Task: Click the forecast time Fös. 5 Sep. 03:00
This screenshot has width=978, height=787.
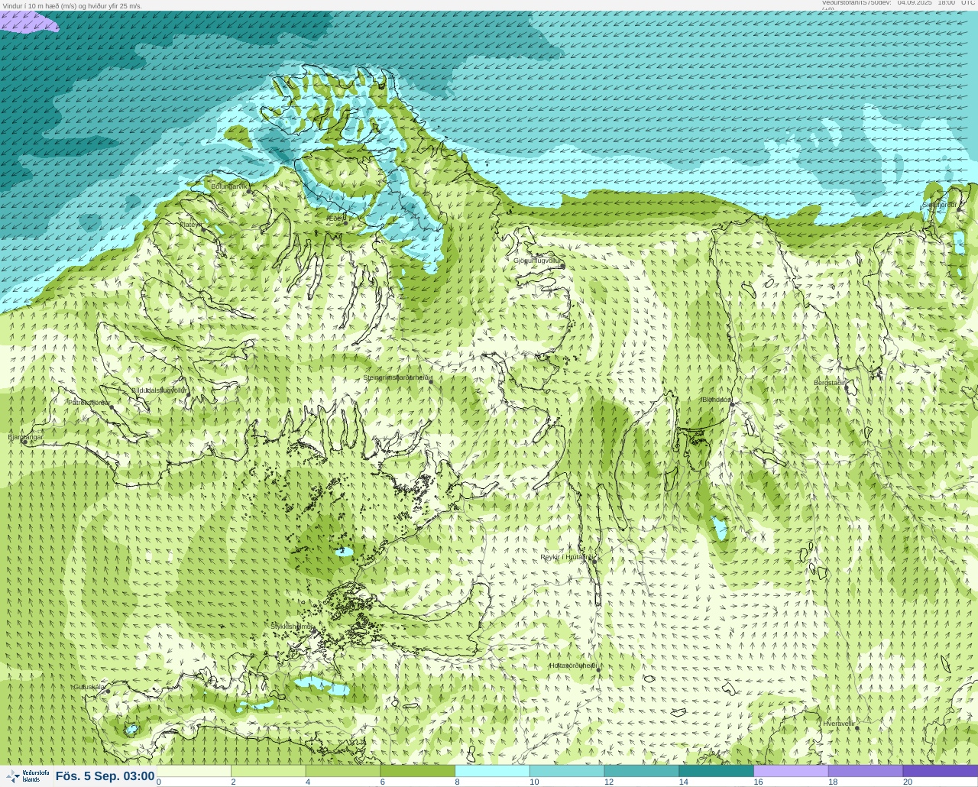Action: pos(105,776)
